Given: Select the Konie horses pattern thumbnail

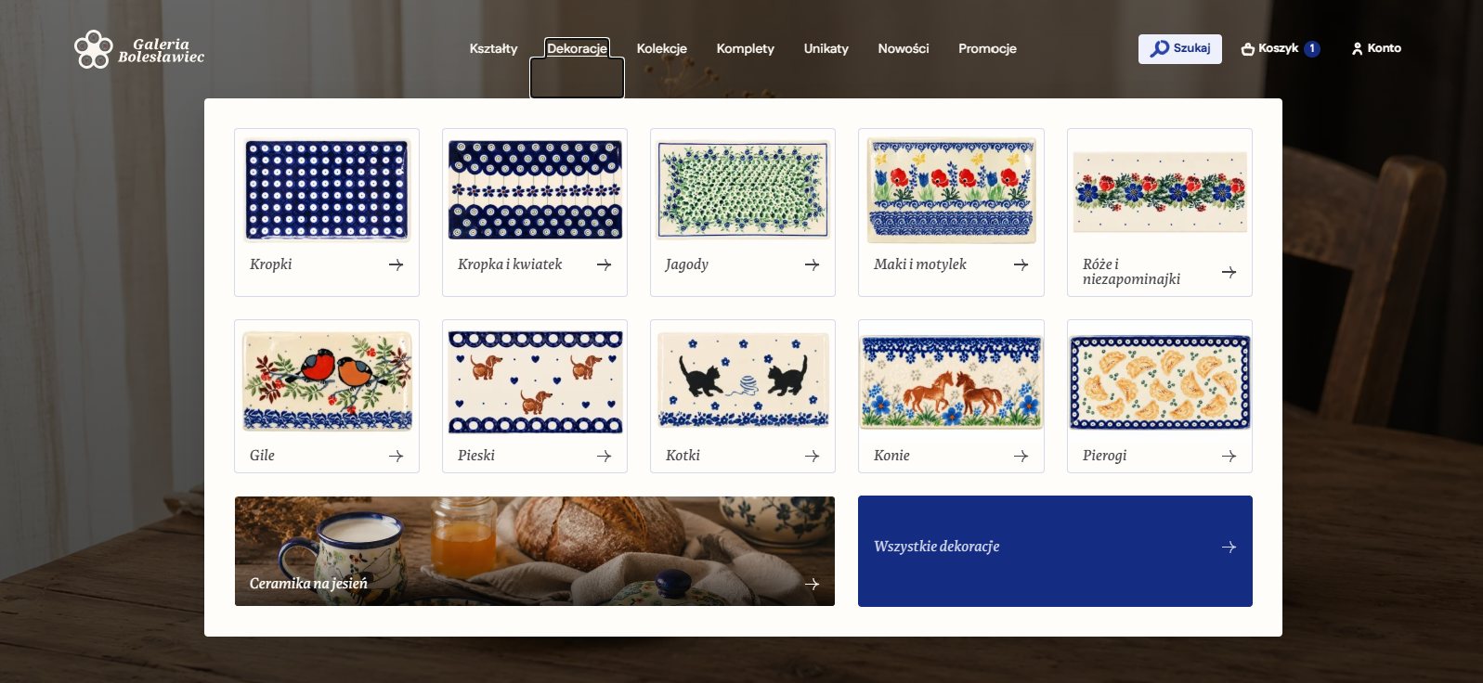Looking at the screenshot, I should point(951,382).
